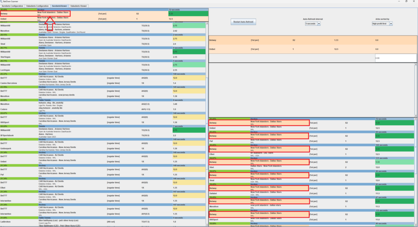Select the Marathon kutuzov, oleg row
The height and width of the screenshot is (227, 418).
click(103, 104)
